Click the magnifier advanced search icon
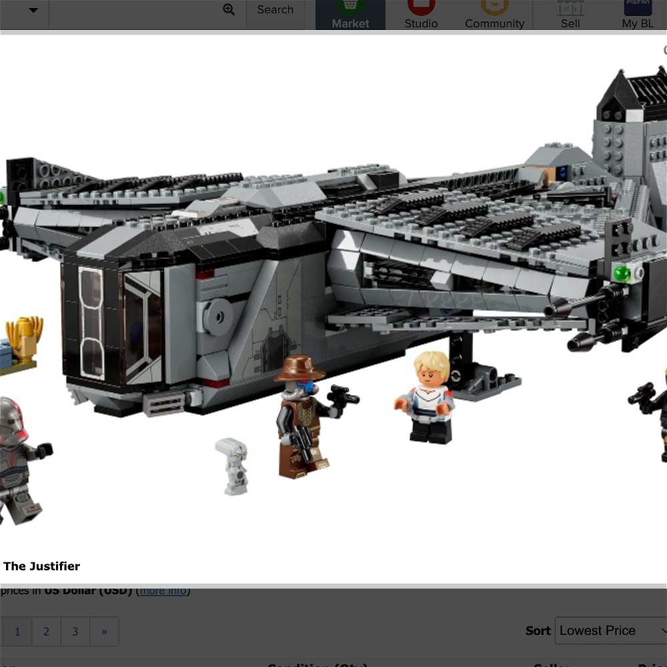Screen dimensions: 667x667 tap(229, 10)
